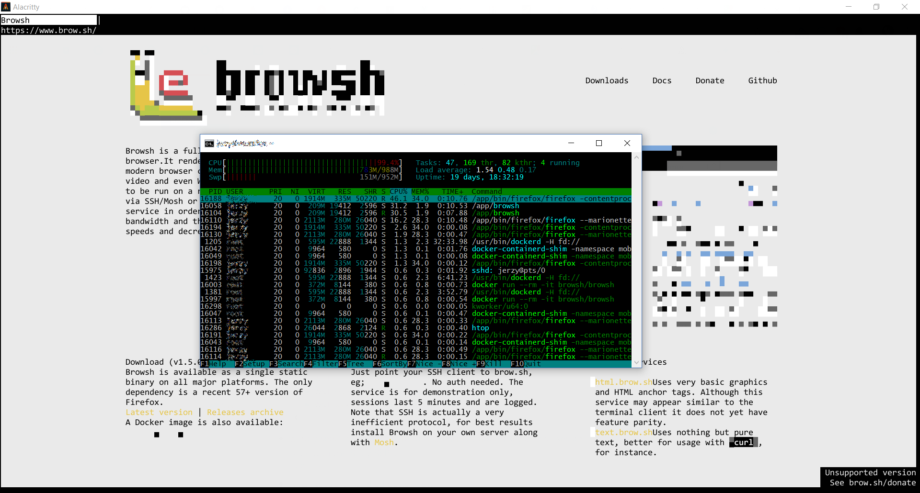The width and height of the screenshot is (920, 493).
Task: Click the Alacritty app icon in title bar
Action: (x=6, y=7)
